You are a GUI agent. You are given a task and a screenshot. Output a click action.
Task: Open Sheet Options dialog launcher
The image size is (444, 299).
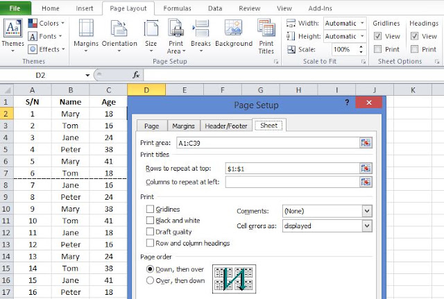[437, 62]
